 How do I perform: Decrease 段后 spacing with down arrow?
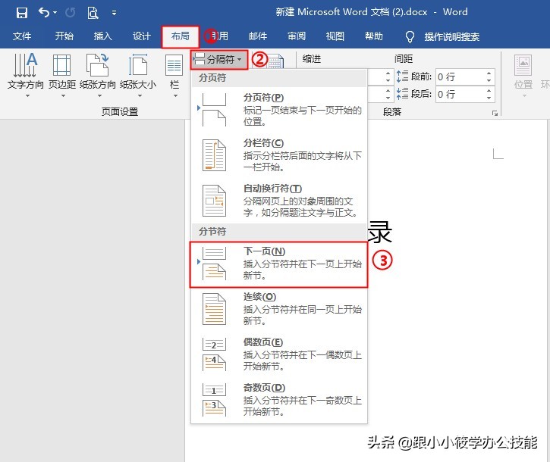tap(489, 98)
